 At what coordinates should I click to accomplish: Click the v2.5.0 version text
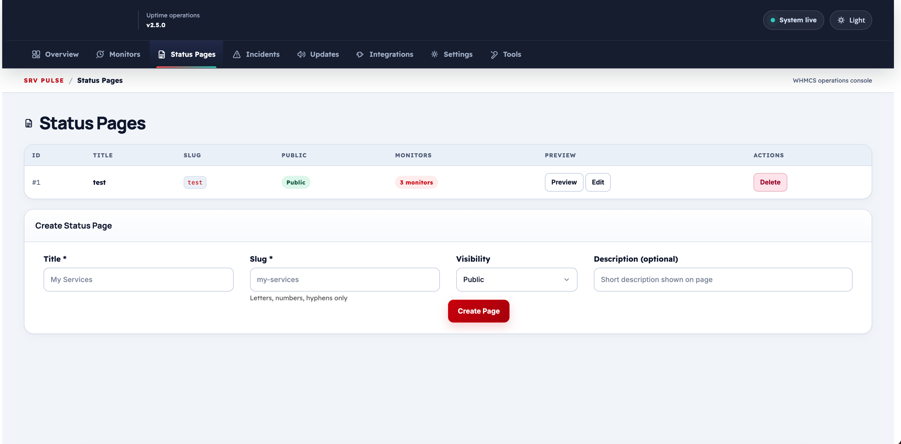[156, 25]
